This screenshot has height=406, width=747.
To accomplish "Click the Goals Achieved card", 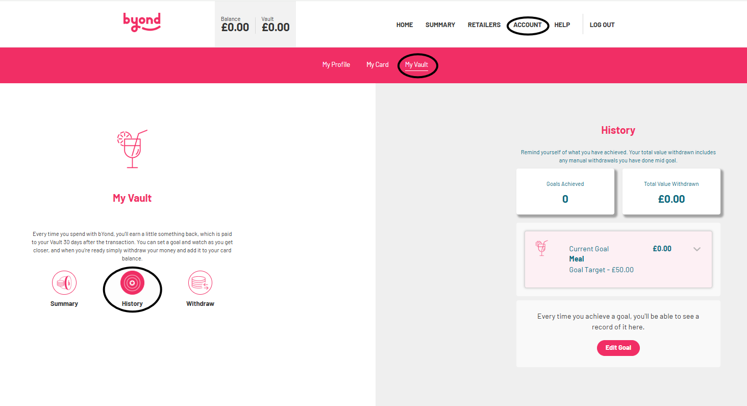I will (565, 192).
